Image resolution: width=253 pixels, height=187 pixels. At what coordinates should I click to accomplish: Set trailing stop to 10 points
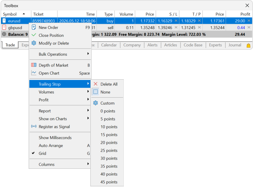tap(107, 127)
